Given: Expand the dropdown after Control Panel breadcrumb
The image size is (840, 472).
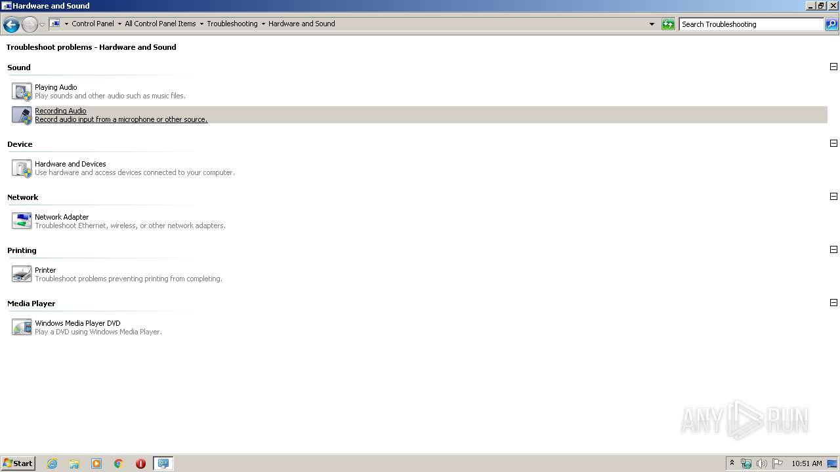Looking at the screenshot, I should 119,24.
